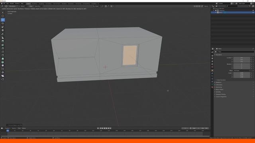Select the Extrude Region tool

pos(3,41)
